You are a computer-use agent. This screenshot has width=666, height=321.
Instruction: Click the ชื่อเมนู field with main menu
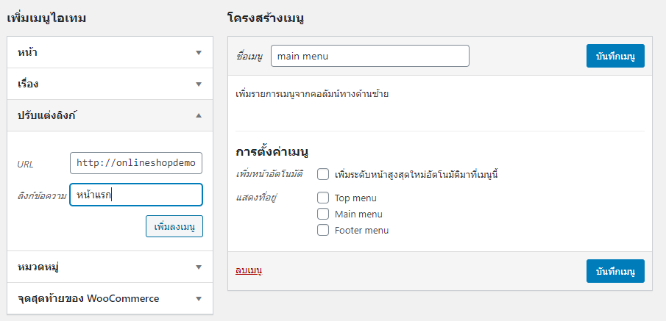point(370,56)
